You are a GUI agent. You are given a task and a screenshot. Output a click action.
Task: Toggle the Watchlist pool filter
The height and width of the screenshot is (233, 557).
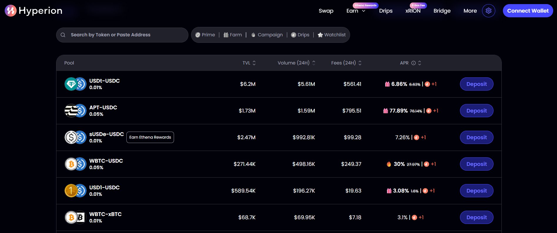click(x=332, y=35)
